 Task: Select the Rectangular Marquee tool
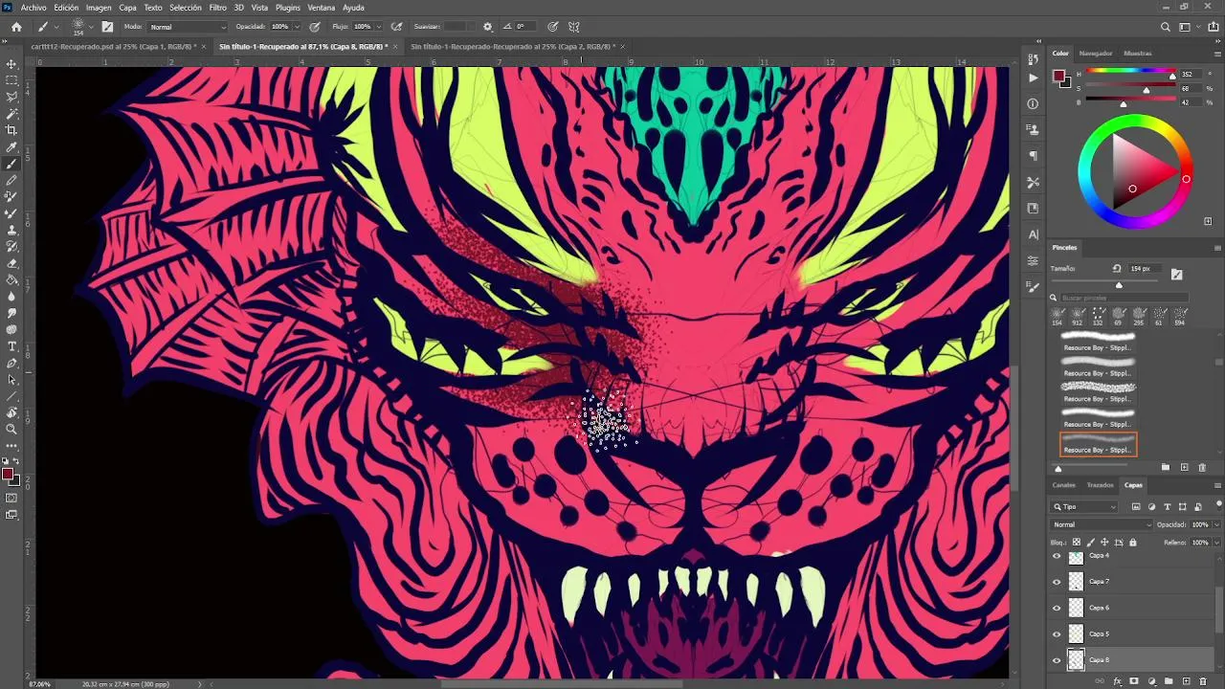pyautogui.click(x=11, y=80)
